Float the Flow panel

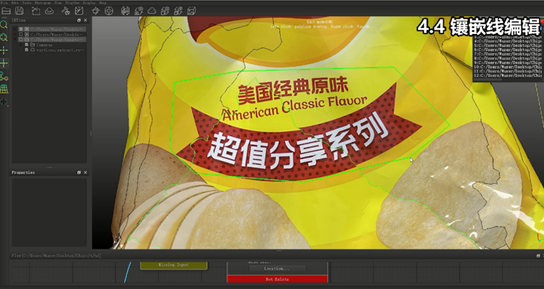(538, 255)
